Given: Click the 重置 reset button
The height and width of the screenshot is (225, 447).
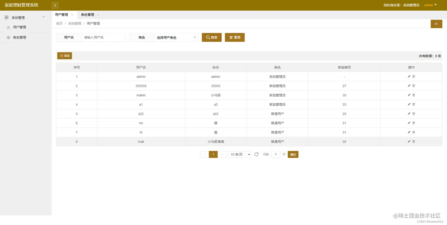Looking at the screenshot, I should tap(235, 37).
